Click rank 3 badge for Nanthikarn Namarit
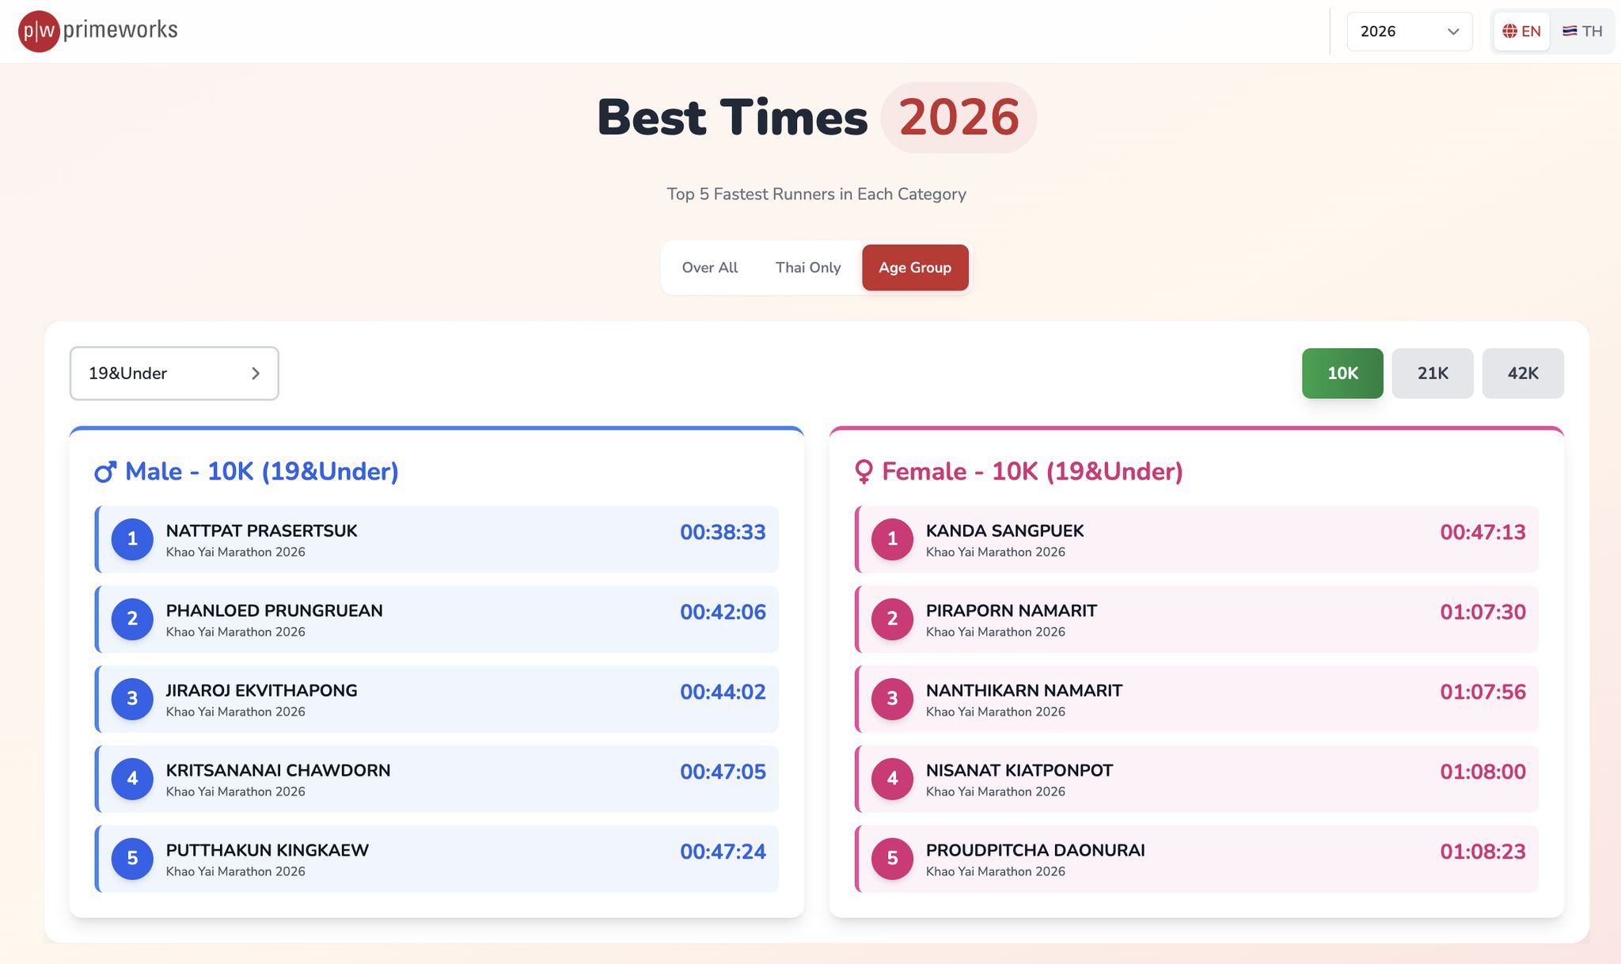Image resolution: width=1621 pixels, height=964 pixels. coord(892,700)
